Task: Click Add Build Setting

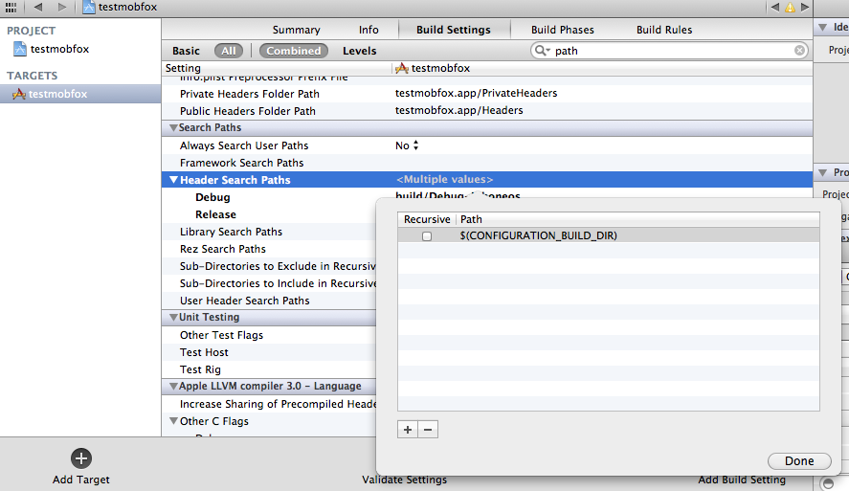Action: point(742,480)
